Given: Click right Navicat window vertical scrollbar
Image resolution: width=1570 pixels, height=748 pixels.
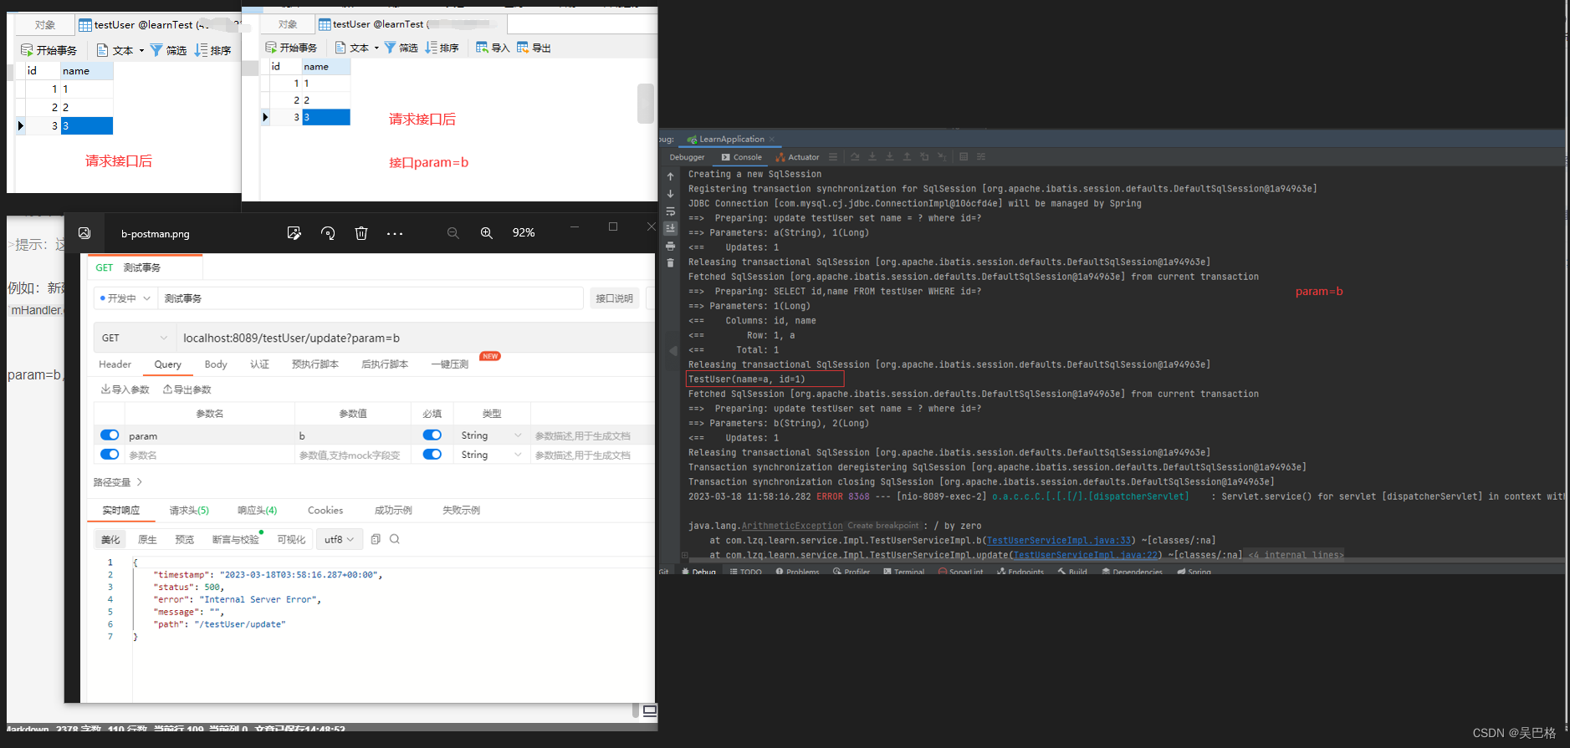Looking at the screenshot, I should (645, 104).
